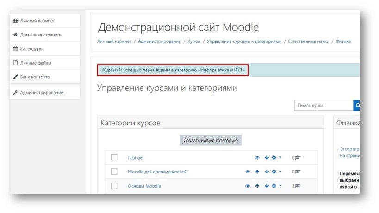
Task: Click the Физика breadcrumb link
Action: [343, 41]
